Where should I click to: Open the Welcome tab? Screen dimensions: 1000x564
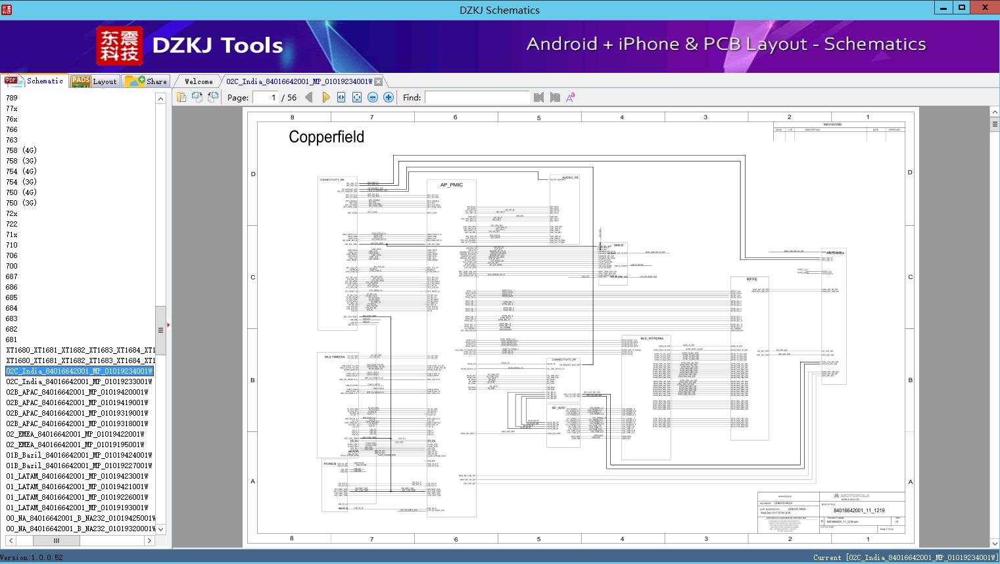(x=199, y=81)
